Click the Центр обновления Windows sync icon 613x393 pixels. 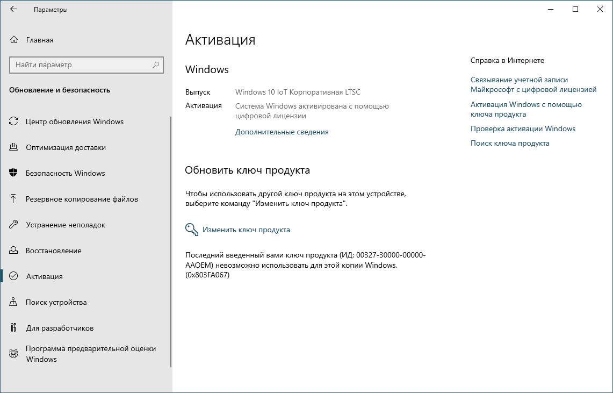[x=13, y=122]
